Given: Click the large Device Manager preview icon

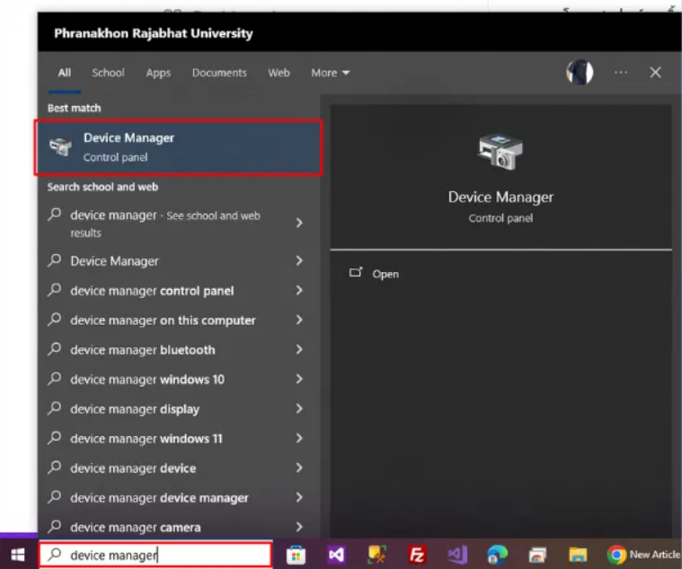Looking at the screenshot, I should click(500, 153).
